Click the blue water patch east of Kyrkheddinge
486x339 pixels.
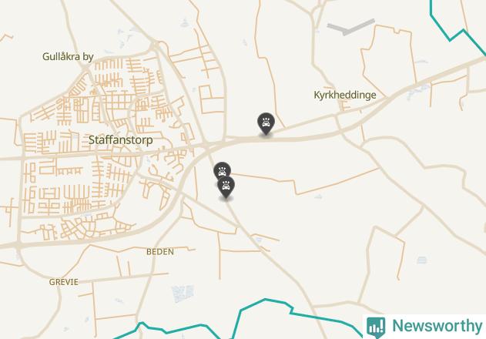(x=418, y=91)
